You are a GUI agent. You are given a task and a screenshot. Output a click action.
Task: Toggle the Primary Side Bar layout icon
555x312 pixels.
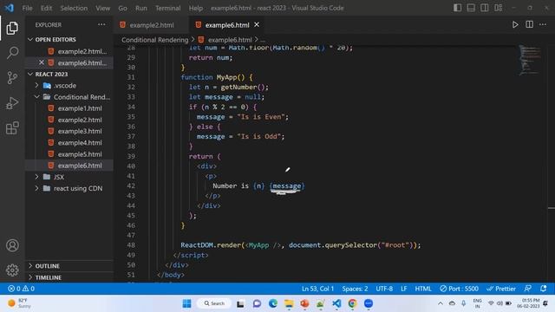click(x=457, y=8)
